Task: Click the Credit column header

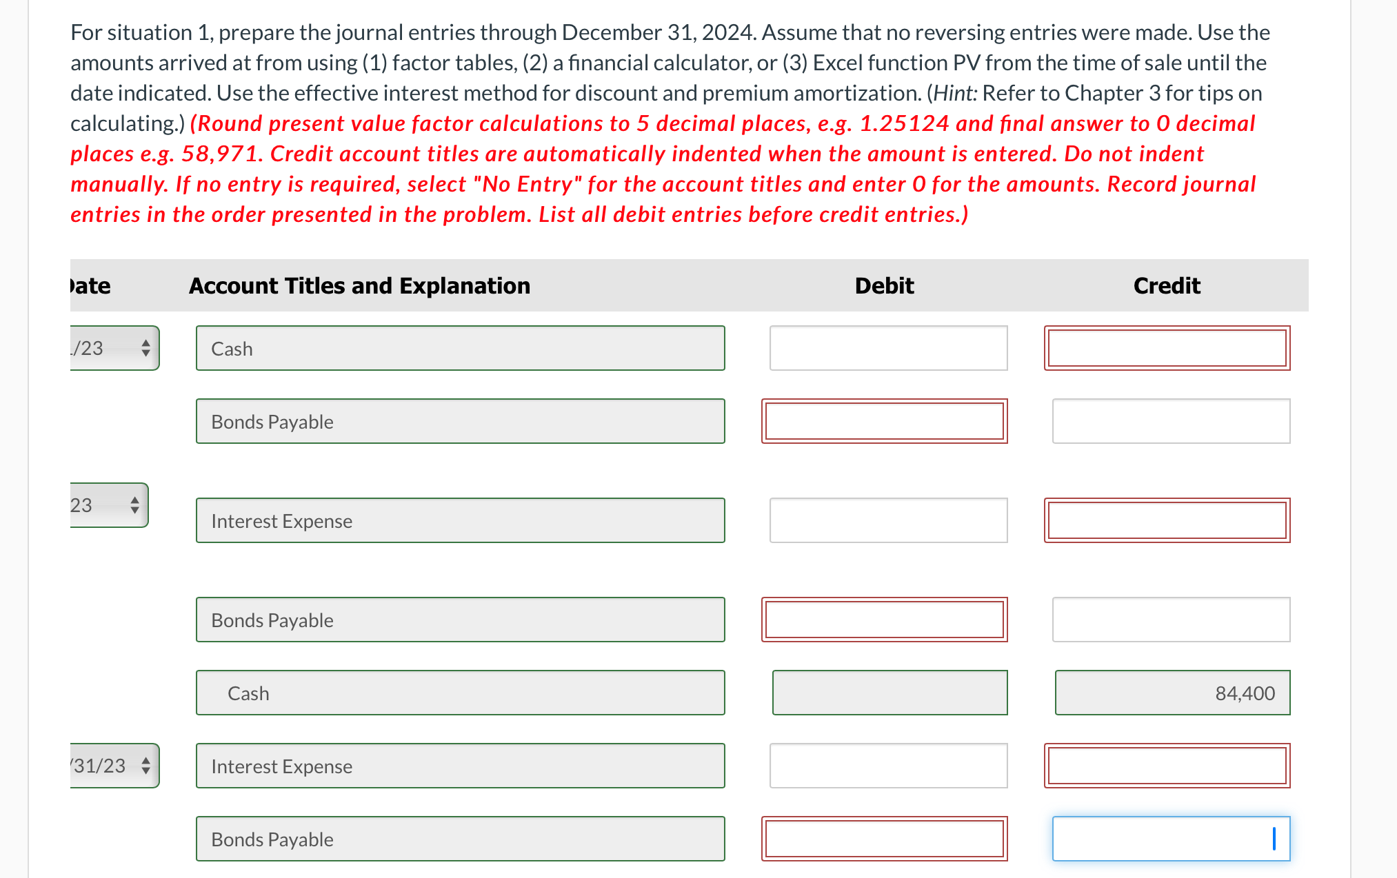Action: 1166,285
